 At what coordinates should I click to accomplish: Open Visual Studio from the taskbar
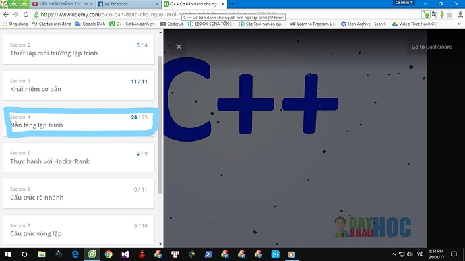click(x=125, y=254)
